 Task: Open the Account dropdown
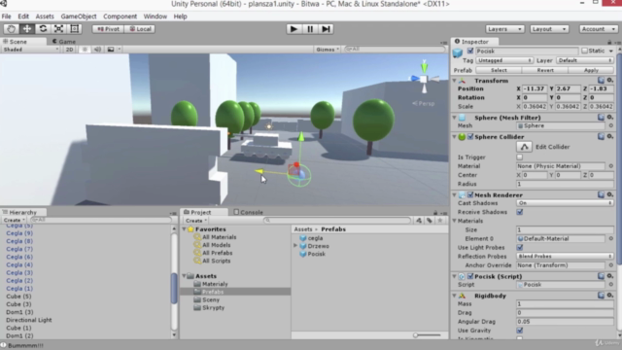click(x=599, y=29)
